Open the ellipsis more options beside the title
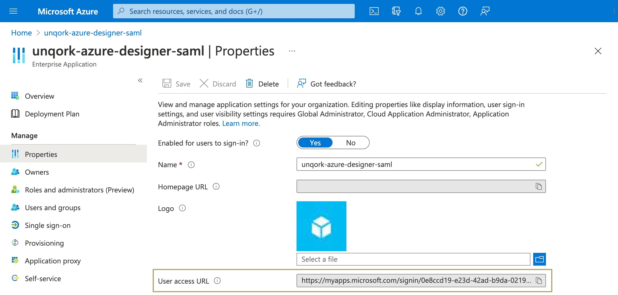618x295 pixels. pyautogui.click(x=292, y=51)
